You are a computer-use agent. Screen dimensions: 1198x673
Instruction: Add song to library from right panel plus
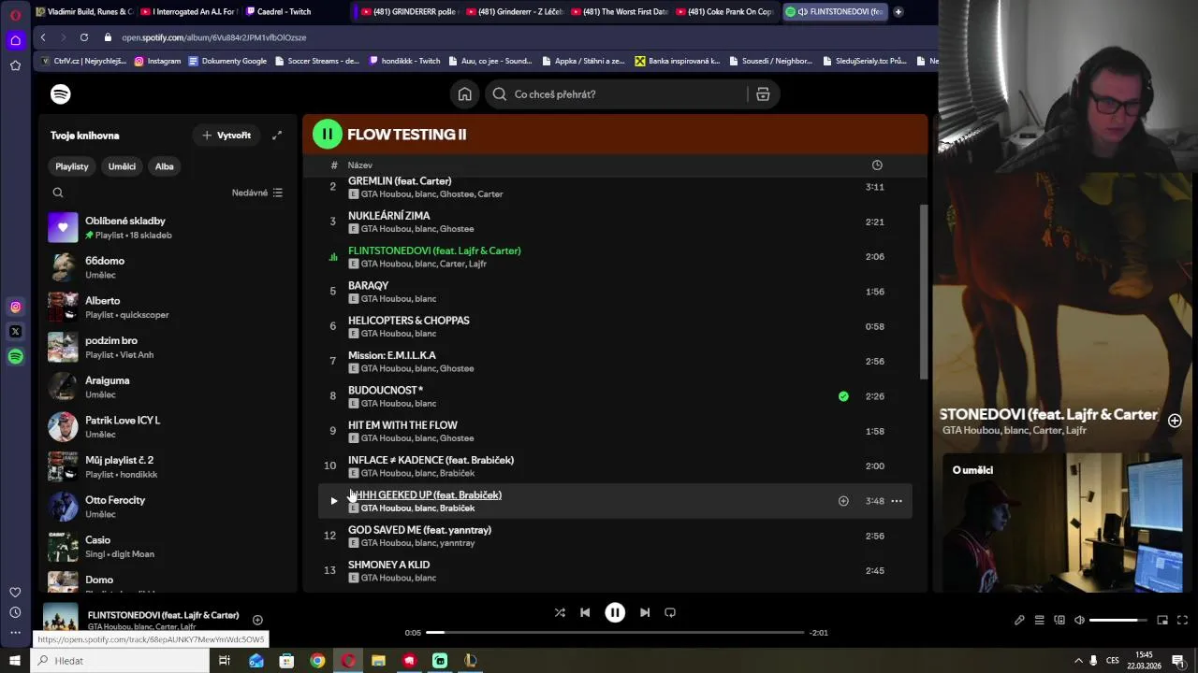1175,421
